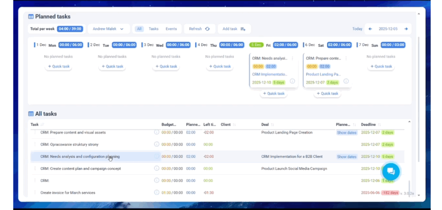Click the 2025-12-05 date field
The image size is (442, 210).
coord(388,29)
